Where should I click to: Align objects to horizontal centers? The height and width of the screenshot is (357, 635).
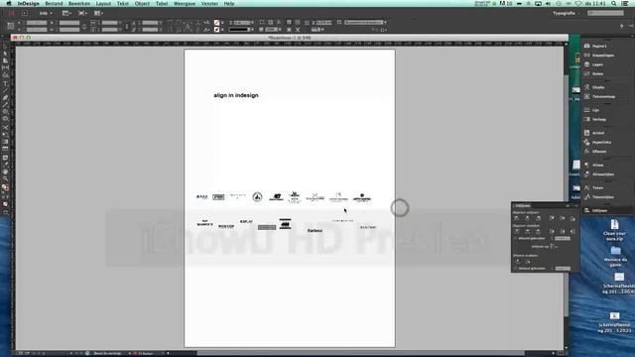click(527, 218)
